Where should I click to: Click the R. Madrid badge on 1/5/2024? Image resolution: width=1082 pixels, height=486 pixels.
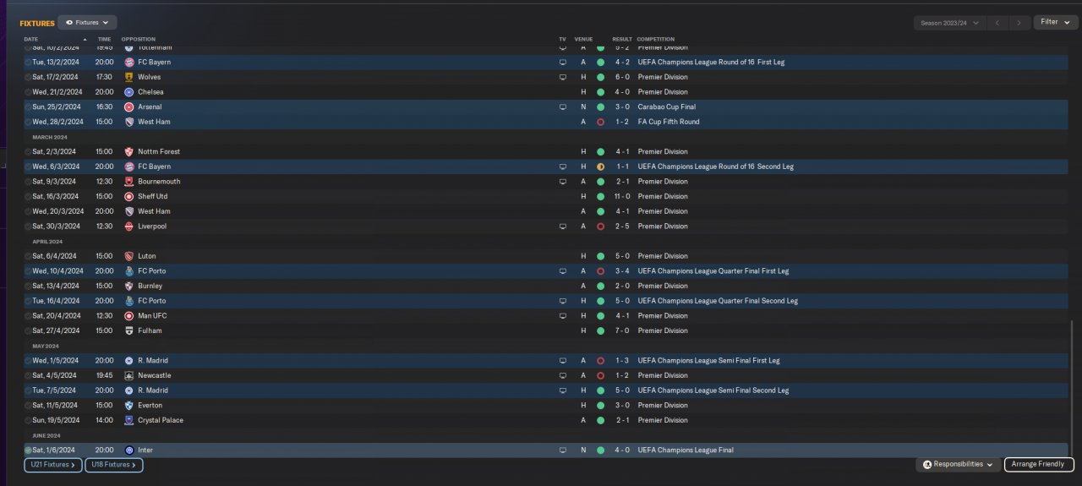click(129, 361)
